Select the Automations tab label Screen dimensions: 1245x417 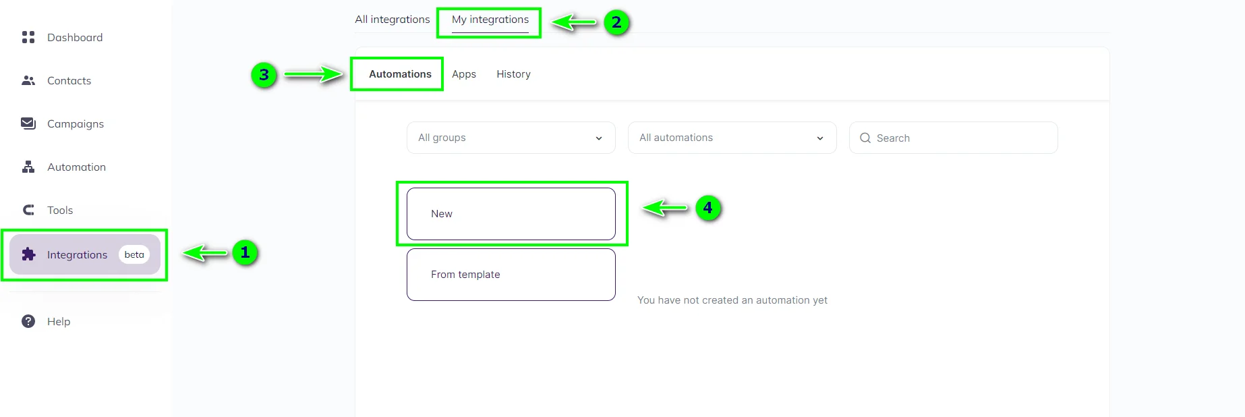click(x=399, y=74)
